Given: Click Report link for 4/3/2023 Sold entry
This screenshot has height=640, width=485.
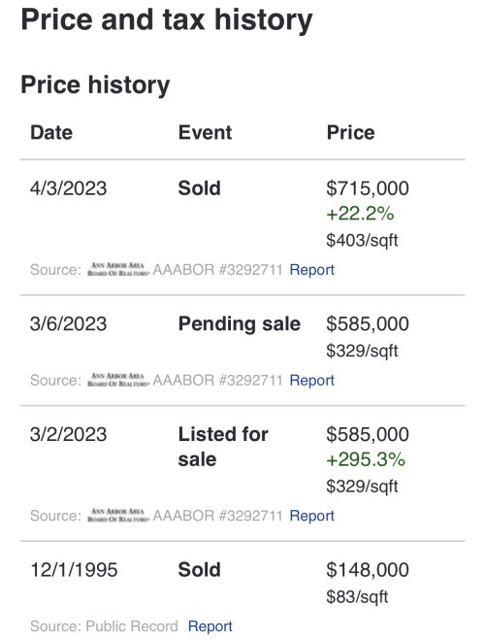Looking at the screenshot, I should coord(311,270).
